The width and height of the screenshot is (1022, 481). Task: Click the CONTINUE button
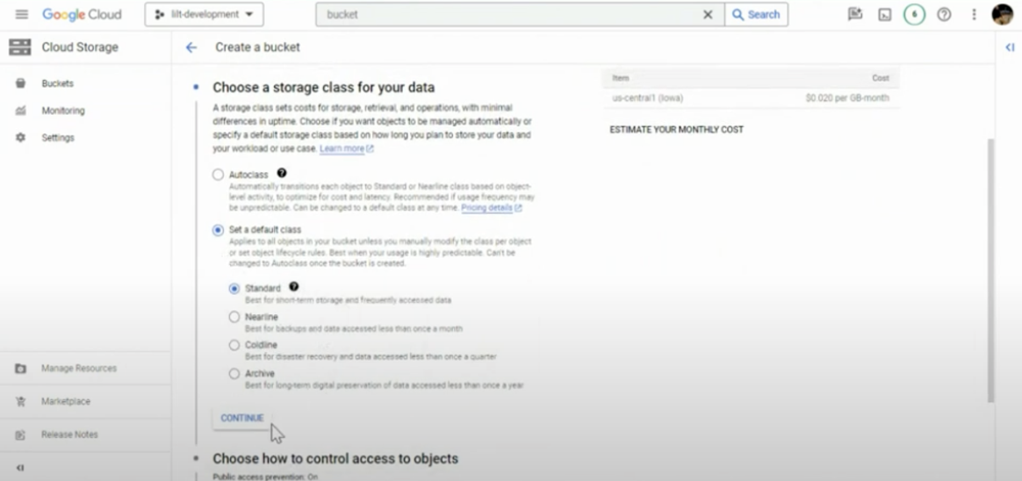click(x=241, y=419)
